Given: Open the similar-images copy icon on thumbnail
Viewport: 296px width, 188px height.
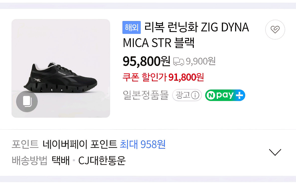Looking at the screenshot, I should pyautogui.click(x=27, y=101).
